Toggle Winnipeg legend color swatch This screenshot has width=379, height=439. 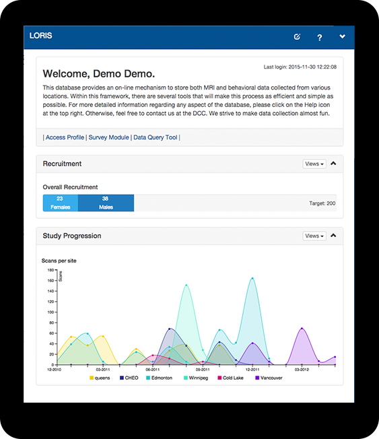coord(186,378)
